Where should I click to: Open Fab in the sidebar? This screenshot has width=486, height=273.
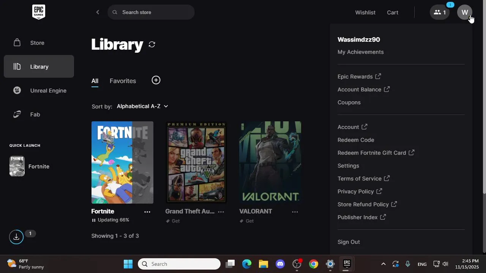click(x=39, y=114)
